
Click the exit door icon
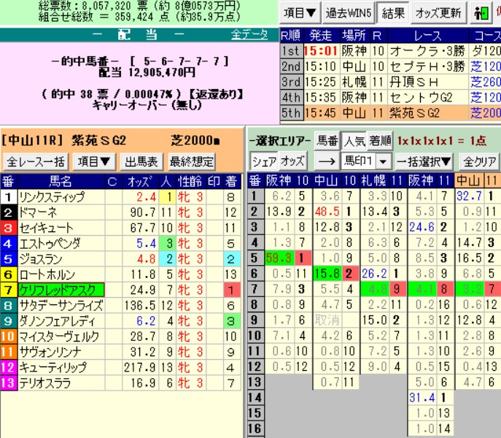pos(481,13)
